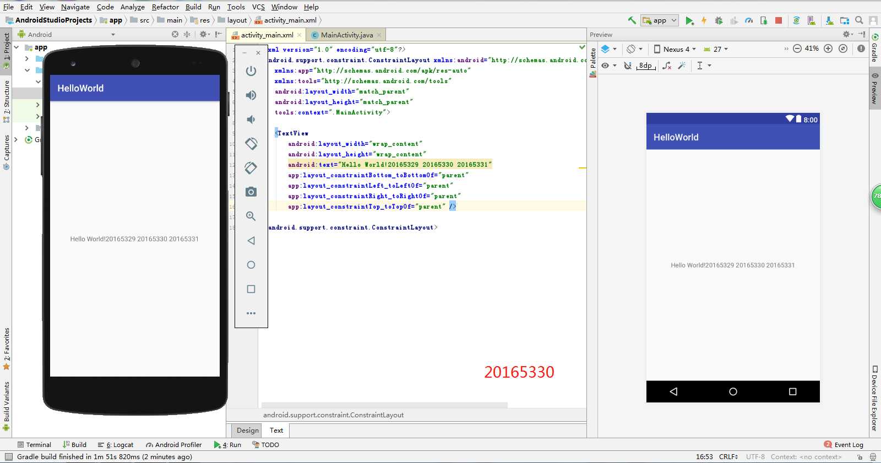Zoom out the layout preview
The image size is (881, 463).
(x=797, y=48)
